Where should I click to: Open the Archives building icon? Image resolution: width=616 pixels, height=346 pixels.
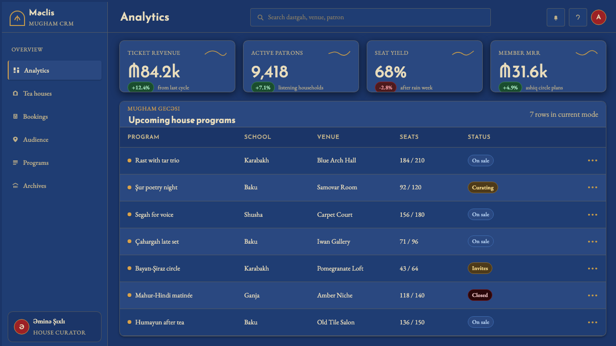[15, 186]
